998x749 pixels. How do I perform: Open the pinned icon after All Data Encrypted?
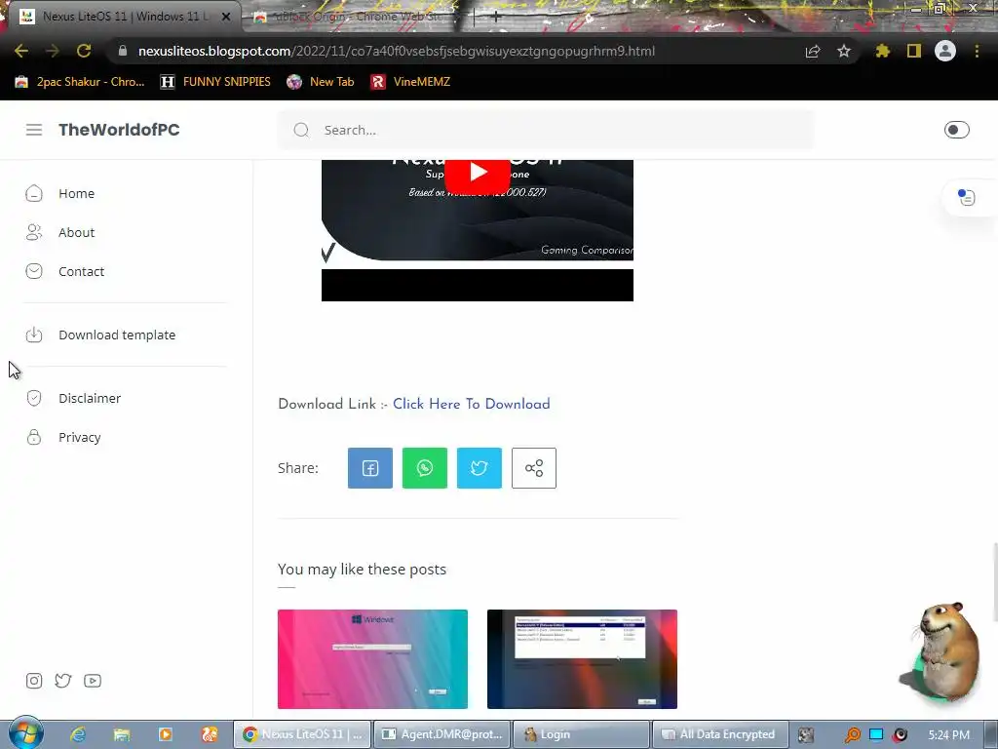(x=806, y=735)
